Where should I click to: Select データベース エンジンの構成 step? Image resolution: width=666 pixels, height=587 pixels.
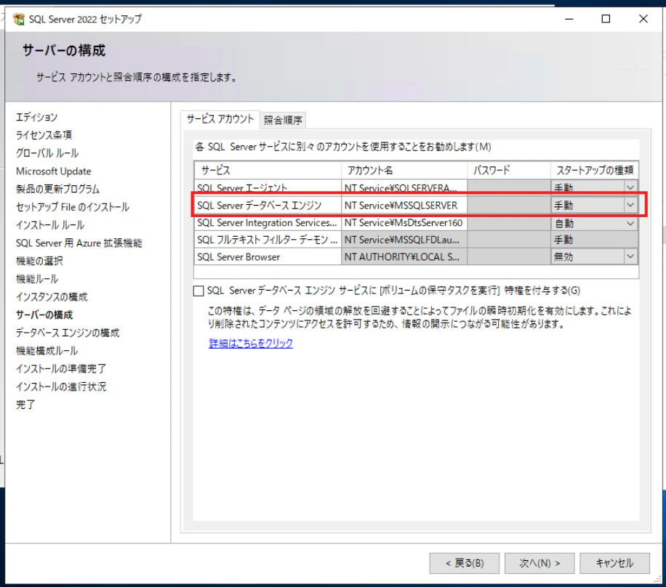tap(68, 333)
